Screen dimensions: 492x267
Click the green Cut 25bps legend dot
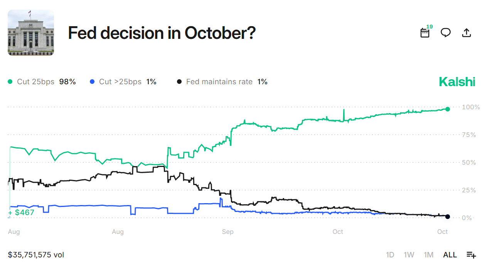[10, 82]
